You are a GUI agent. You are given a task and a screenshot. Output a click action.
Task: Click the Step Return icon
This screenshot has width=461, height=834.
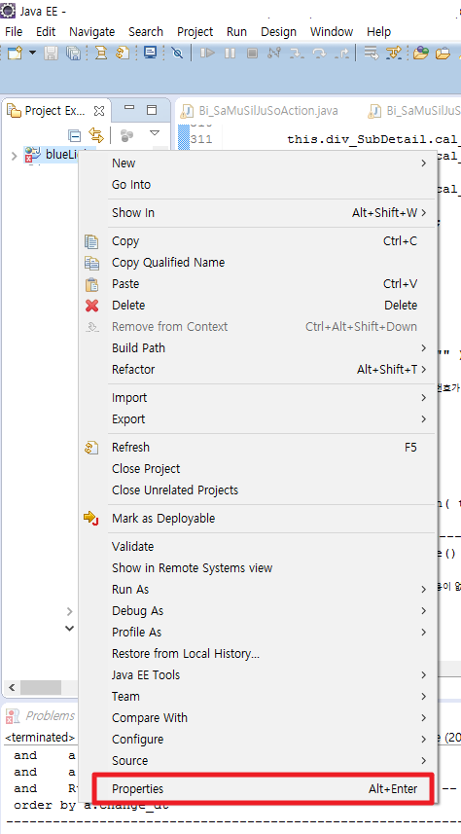[x=343, y=53]
